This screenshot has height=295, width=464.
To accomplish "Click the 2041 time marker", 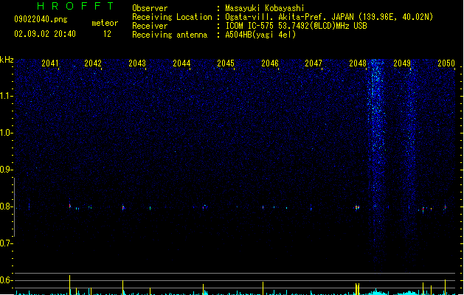I will pos(49,63).
